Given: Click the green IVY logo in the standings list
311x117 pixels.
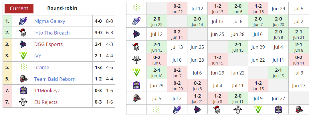Looking at the screenshot, I should tap(23, 56).
